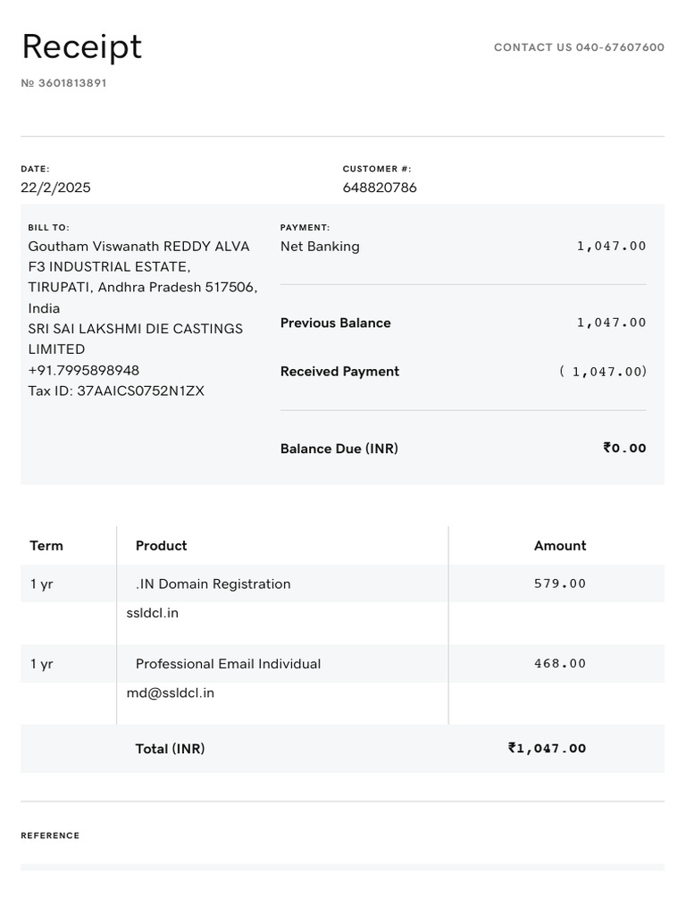
Task: Click the Received Payment amount in parentheses
Action: coord(603,372)
